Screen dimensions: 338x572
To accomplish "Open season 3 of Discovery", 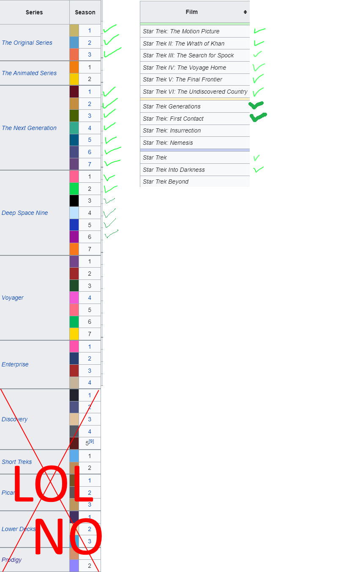I will point(90,419).
